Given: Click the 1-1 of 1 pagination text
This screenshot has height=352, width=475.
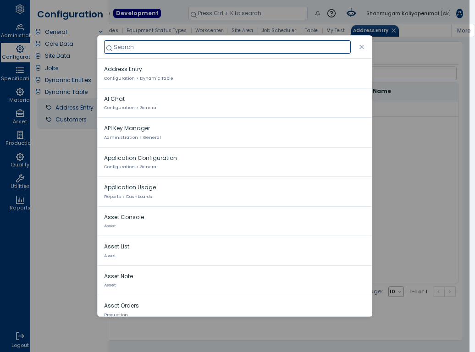Looking at the screenshot, I should tap(418, 291).
